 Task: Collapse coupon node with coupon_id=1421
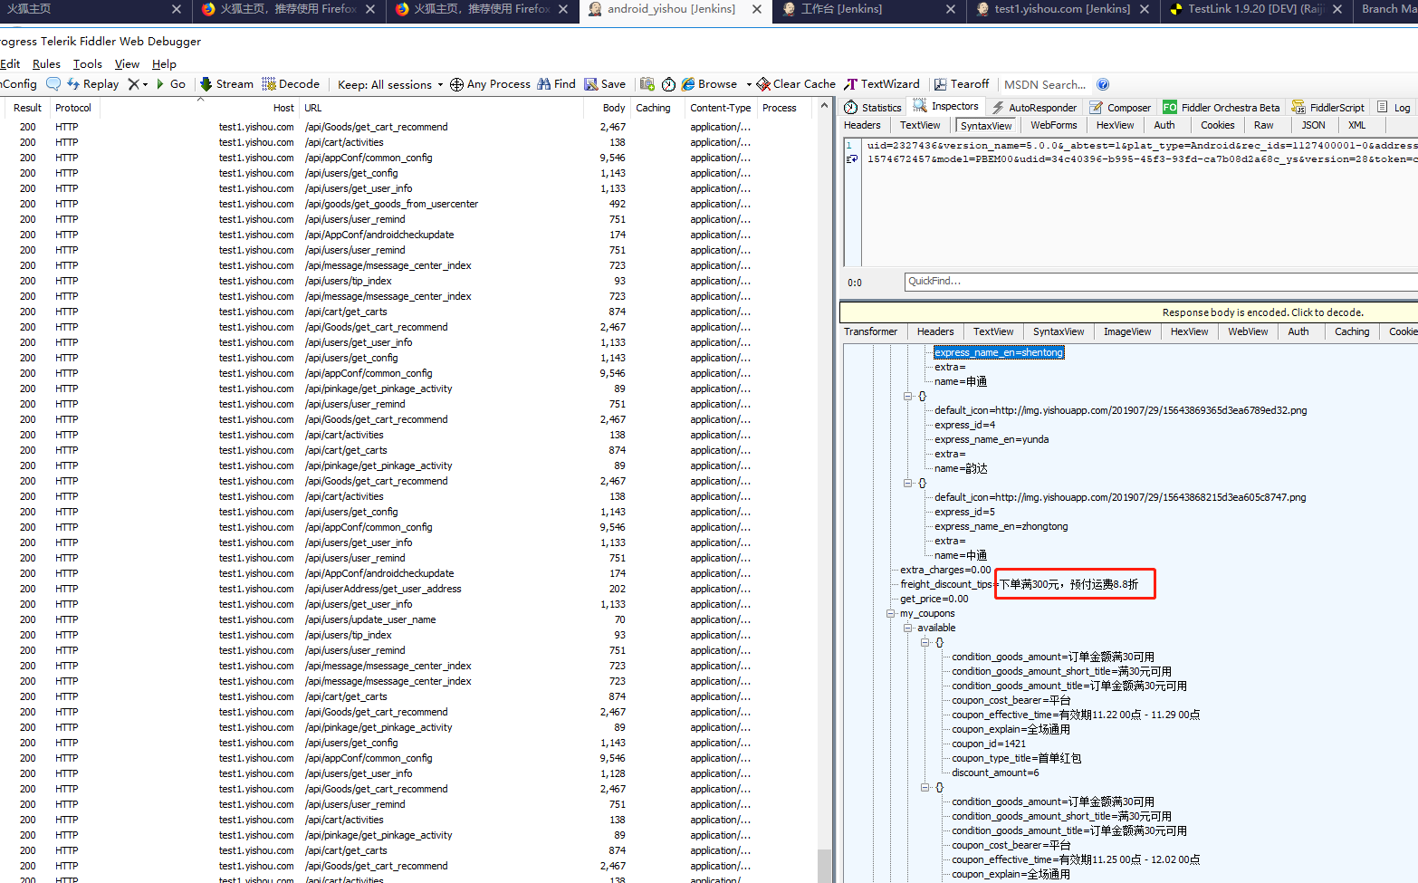(x=925, y=642)
